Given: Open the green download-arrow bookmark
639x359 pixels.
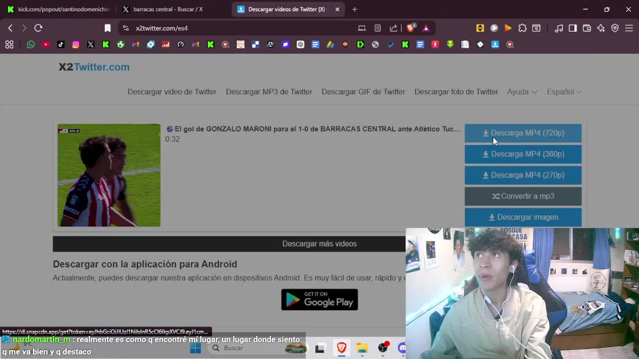Looking at the screenshot, I should (450, 44).
